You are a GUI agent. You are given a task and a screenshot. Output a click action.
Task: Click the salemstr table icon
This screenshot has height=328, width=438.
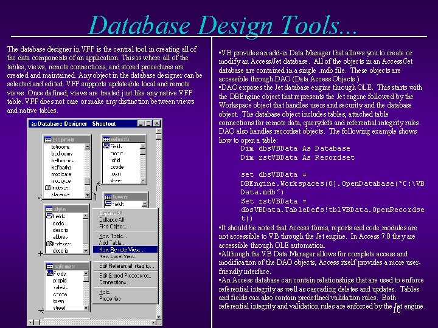point(50,267)
